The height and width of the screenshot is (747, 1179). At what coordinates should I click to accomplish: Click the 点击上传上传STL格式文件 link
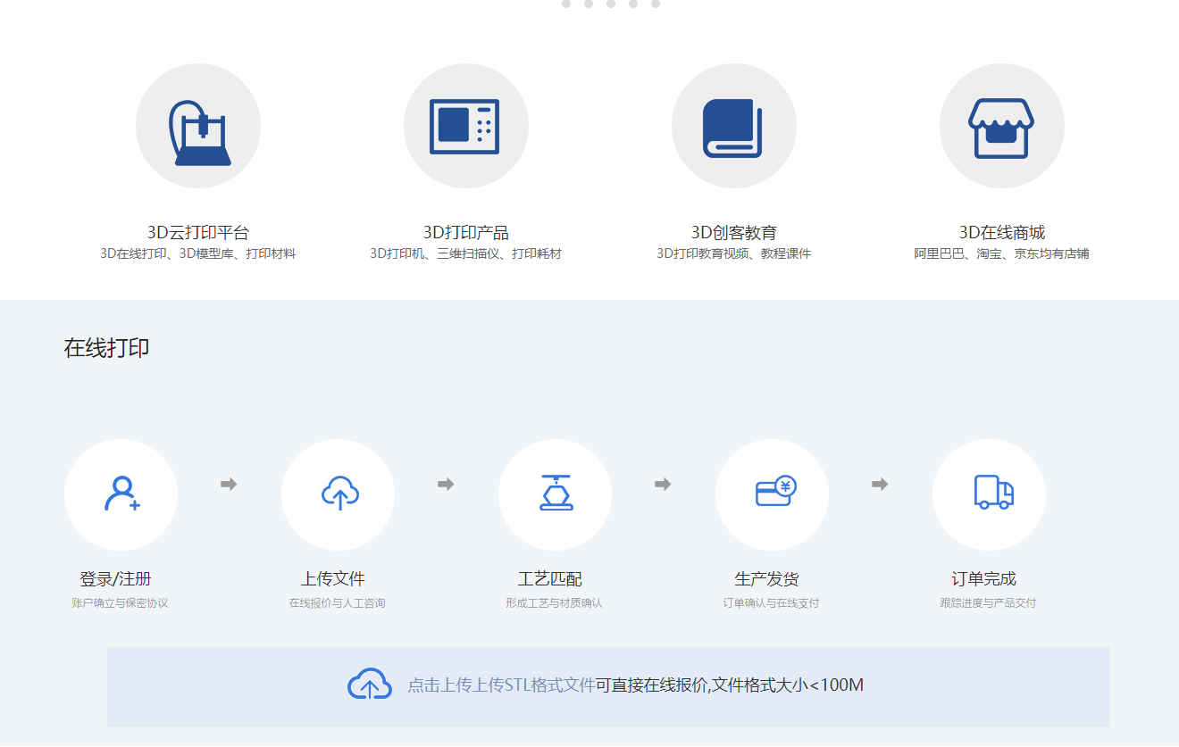[501, 685]
